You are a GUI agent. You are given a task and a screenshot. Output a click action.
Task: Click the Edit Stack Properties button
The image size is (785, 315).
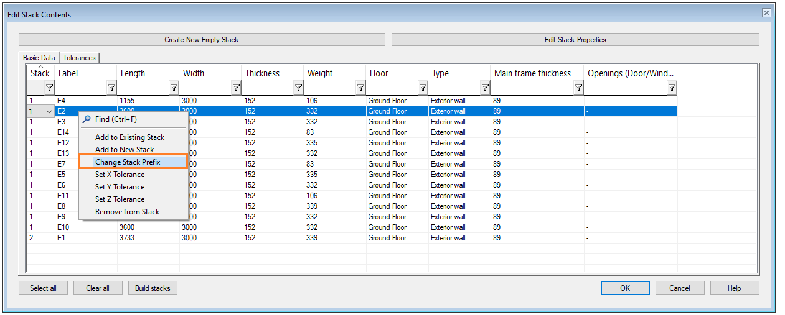[575, 40]
